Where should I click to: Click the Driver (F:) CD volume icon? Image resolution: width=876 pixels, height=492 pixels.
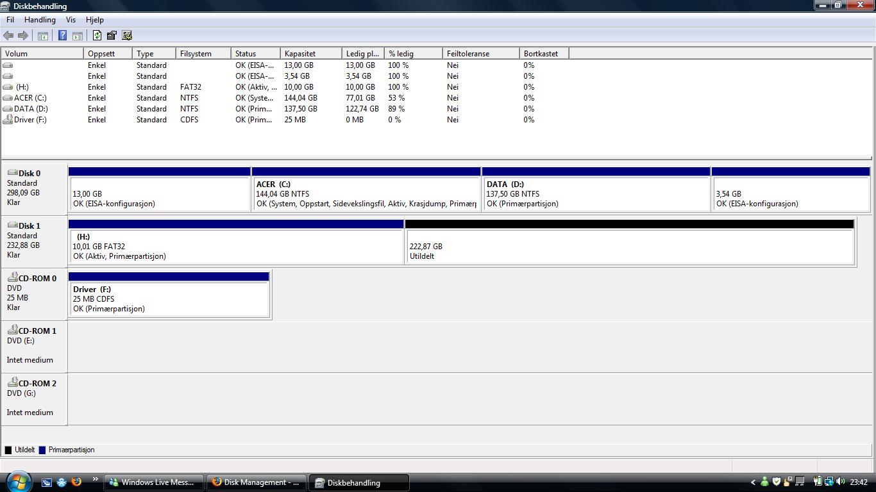(8, 119)
